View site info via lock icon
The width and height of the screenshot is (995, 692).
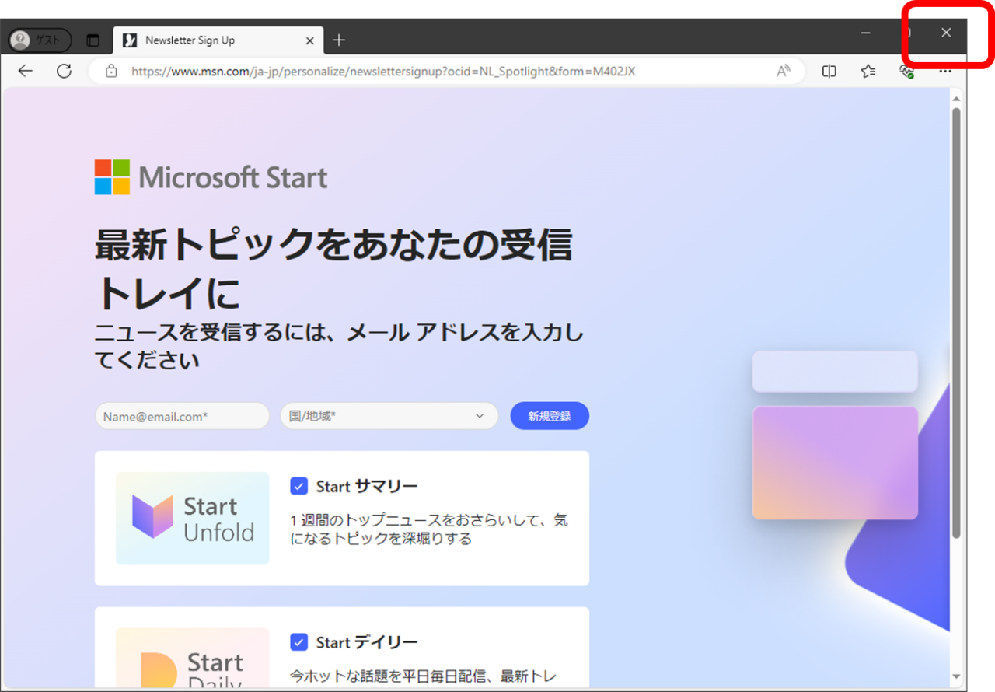pyautogui.click(x=111, y=71)
